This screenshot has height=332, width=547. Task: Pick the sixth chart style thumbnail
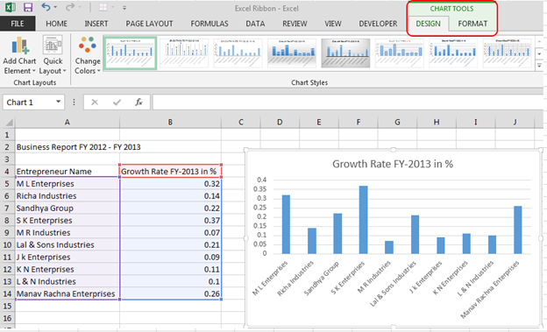coord(400,53)
